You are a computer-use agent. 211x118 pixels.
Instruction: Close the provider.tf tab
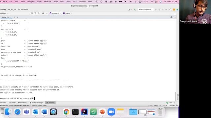pos(60,13)
